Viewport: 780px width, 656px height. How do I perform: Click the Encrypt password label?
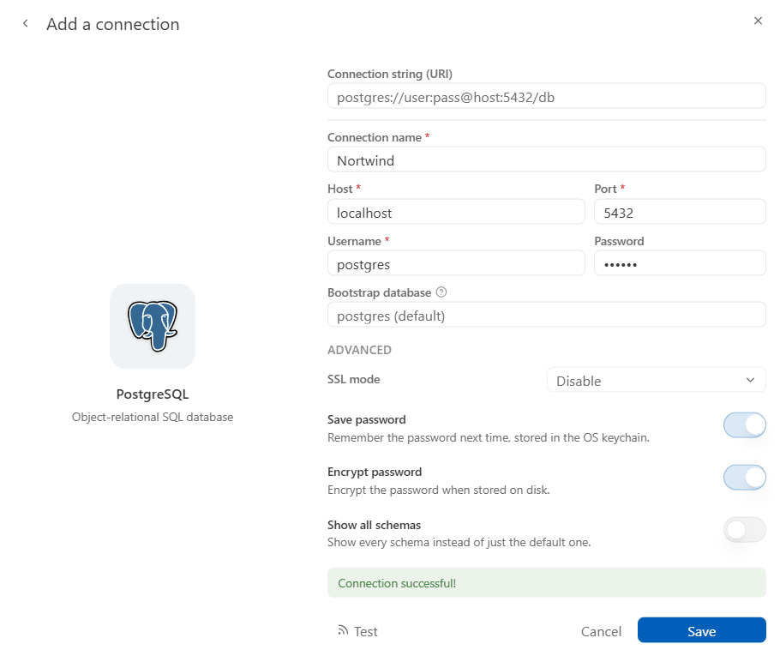[x=375, y=472]
